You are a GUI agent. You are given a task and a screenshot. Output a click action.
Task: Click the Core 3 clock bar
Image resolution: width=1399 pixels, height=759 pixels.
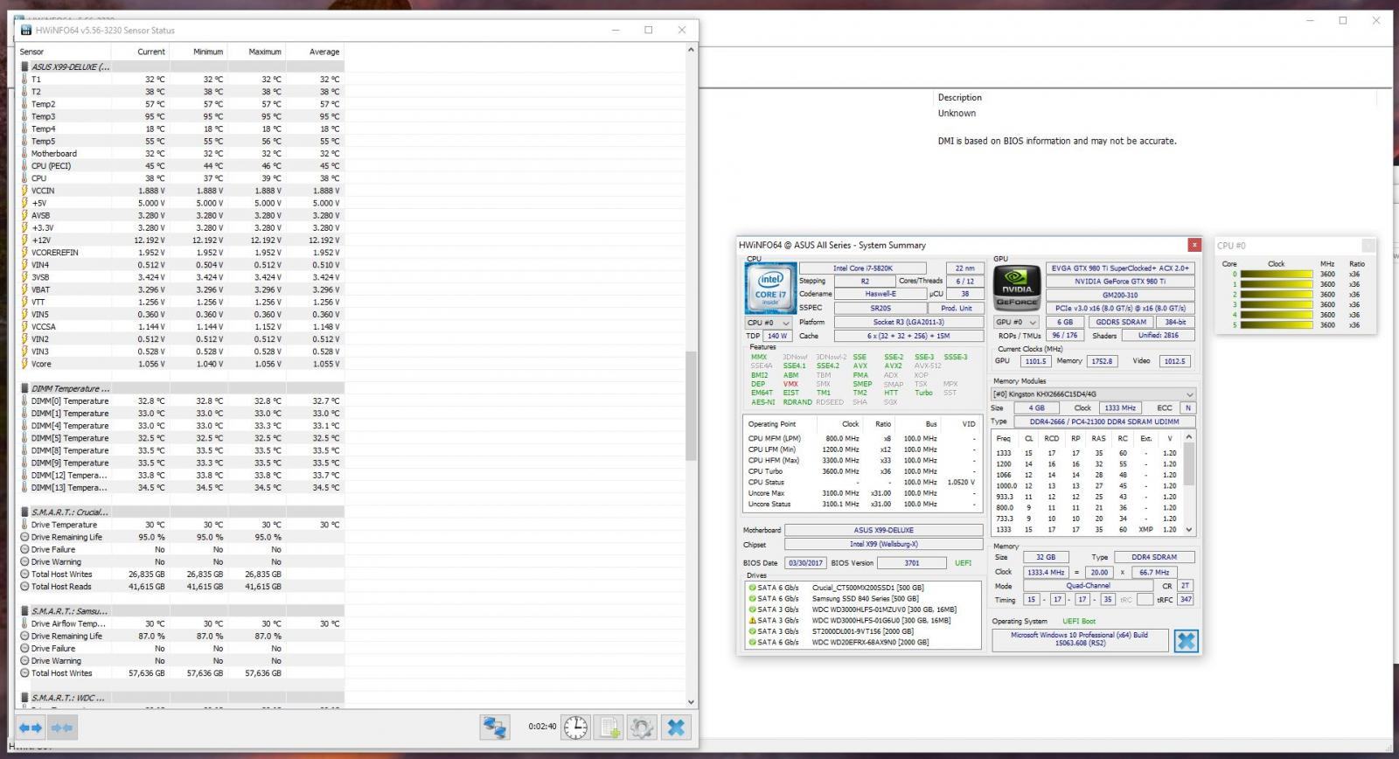(1277, 304)
